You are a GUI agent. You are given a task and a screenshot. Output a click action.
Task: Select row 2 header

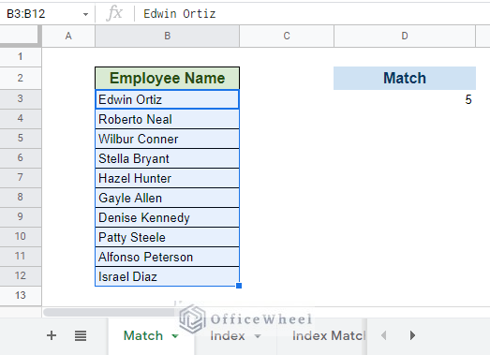coord(21,78)
